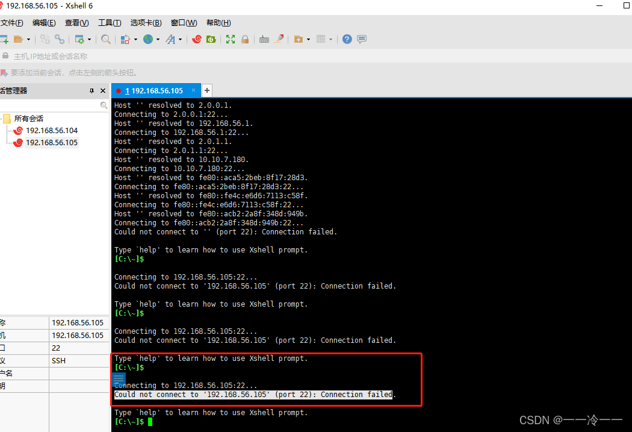Open Xshell help with the question mark icon
Viewport: 632px width, 432px height.
tap(347, 39)
